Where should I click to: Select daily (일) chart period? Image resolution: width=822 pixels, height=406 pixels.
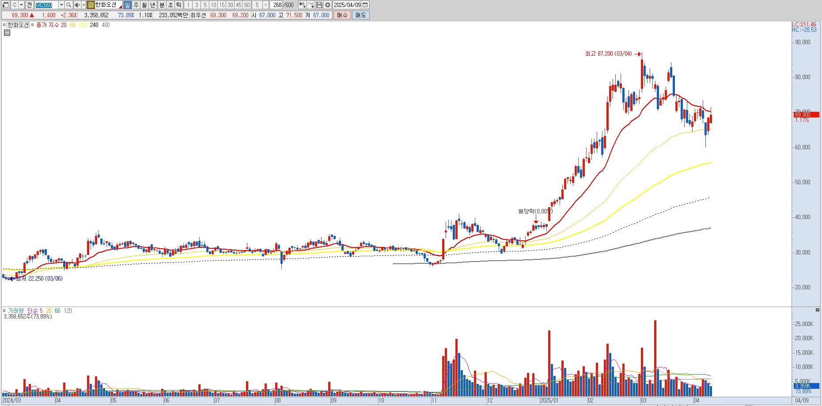click(128, 5)
